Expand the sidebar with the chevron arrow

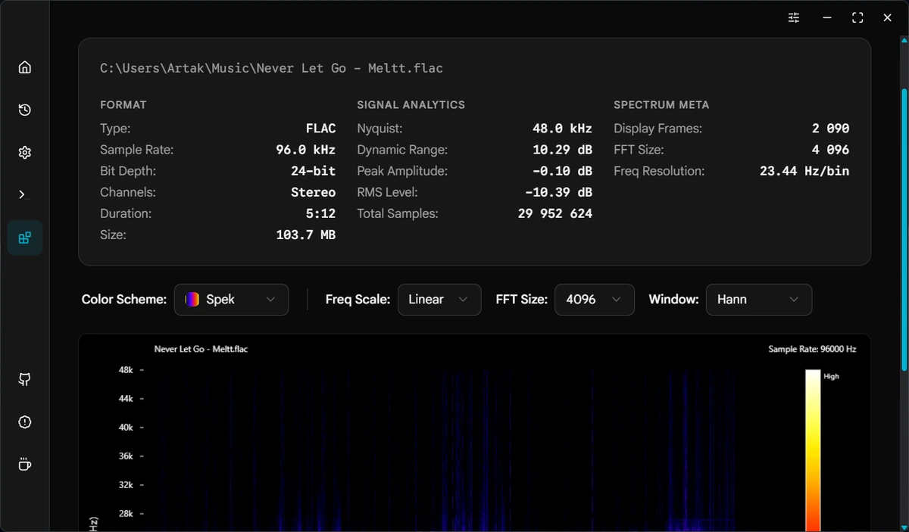point(22,195)
